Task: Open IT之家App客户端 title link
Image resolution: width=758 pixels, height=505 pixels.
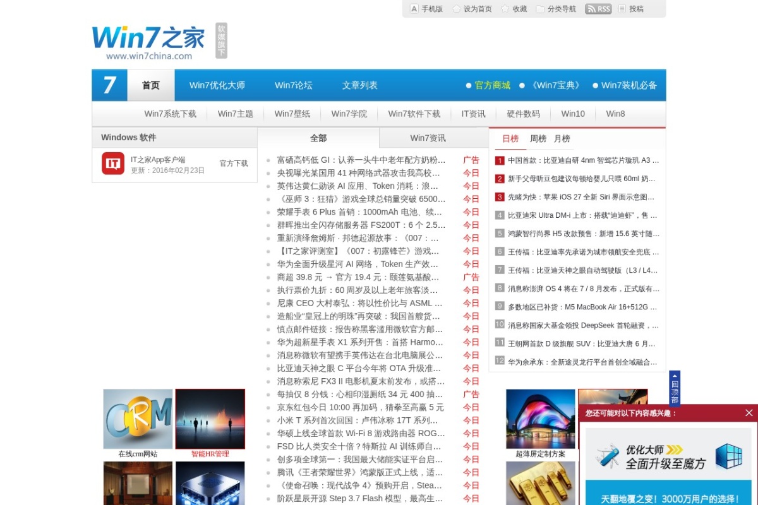Action: pyautogui.click(x=158, y=160)
